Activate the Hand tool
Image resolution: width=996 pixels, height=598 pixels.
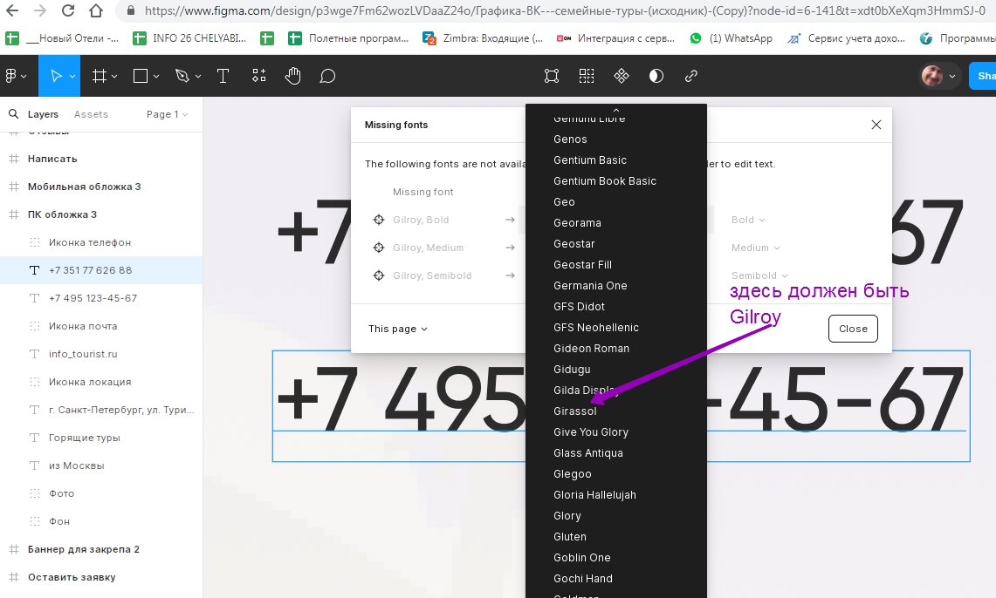pyautogui.click(x=292, y=77)
